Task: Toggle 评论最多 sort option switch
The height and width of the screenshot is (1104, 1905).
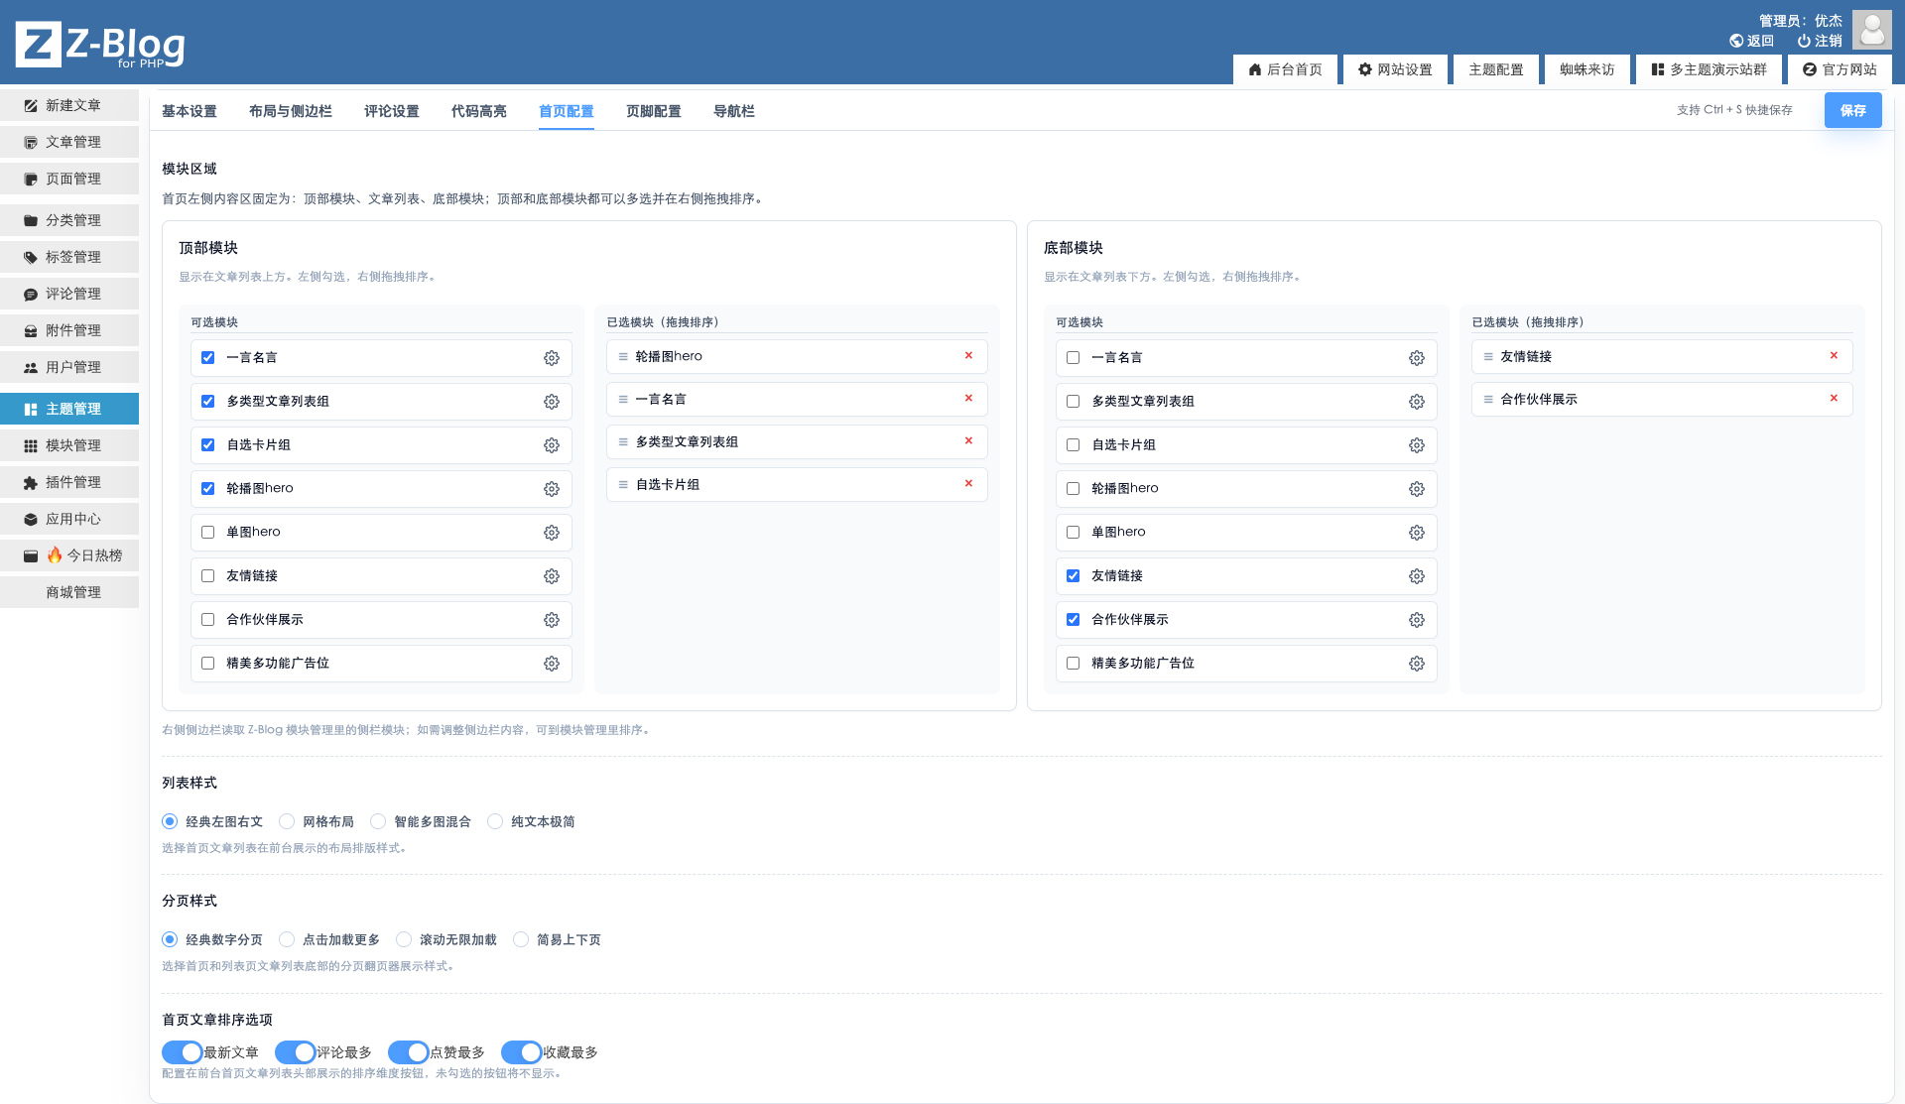Action: pyautogui.click(x=296, y=1052)
